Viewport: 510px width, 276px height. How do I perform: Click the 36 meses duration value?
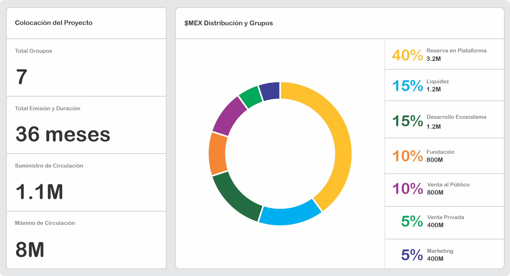pos(63,134)
